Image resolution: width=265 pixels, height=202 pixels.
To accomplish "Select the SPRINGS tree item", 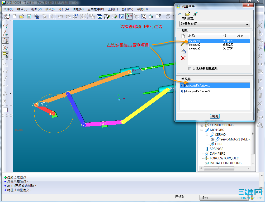I will point(216,149).
